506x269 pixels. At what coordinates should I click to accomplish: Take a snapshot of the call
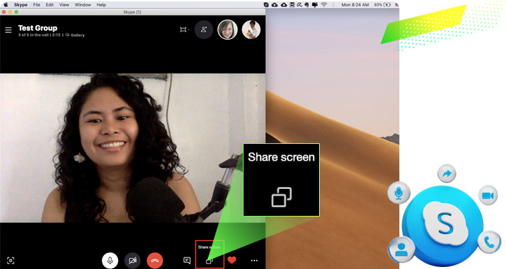(11, 260)
